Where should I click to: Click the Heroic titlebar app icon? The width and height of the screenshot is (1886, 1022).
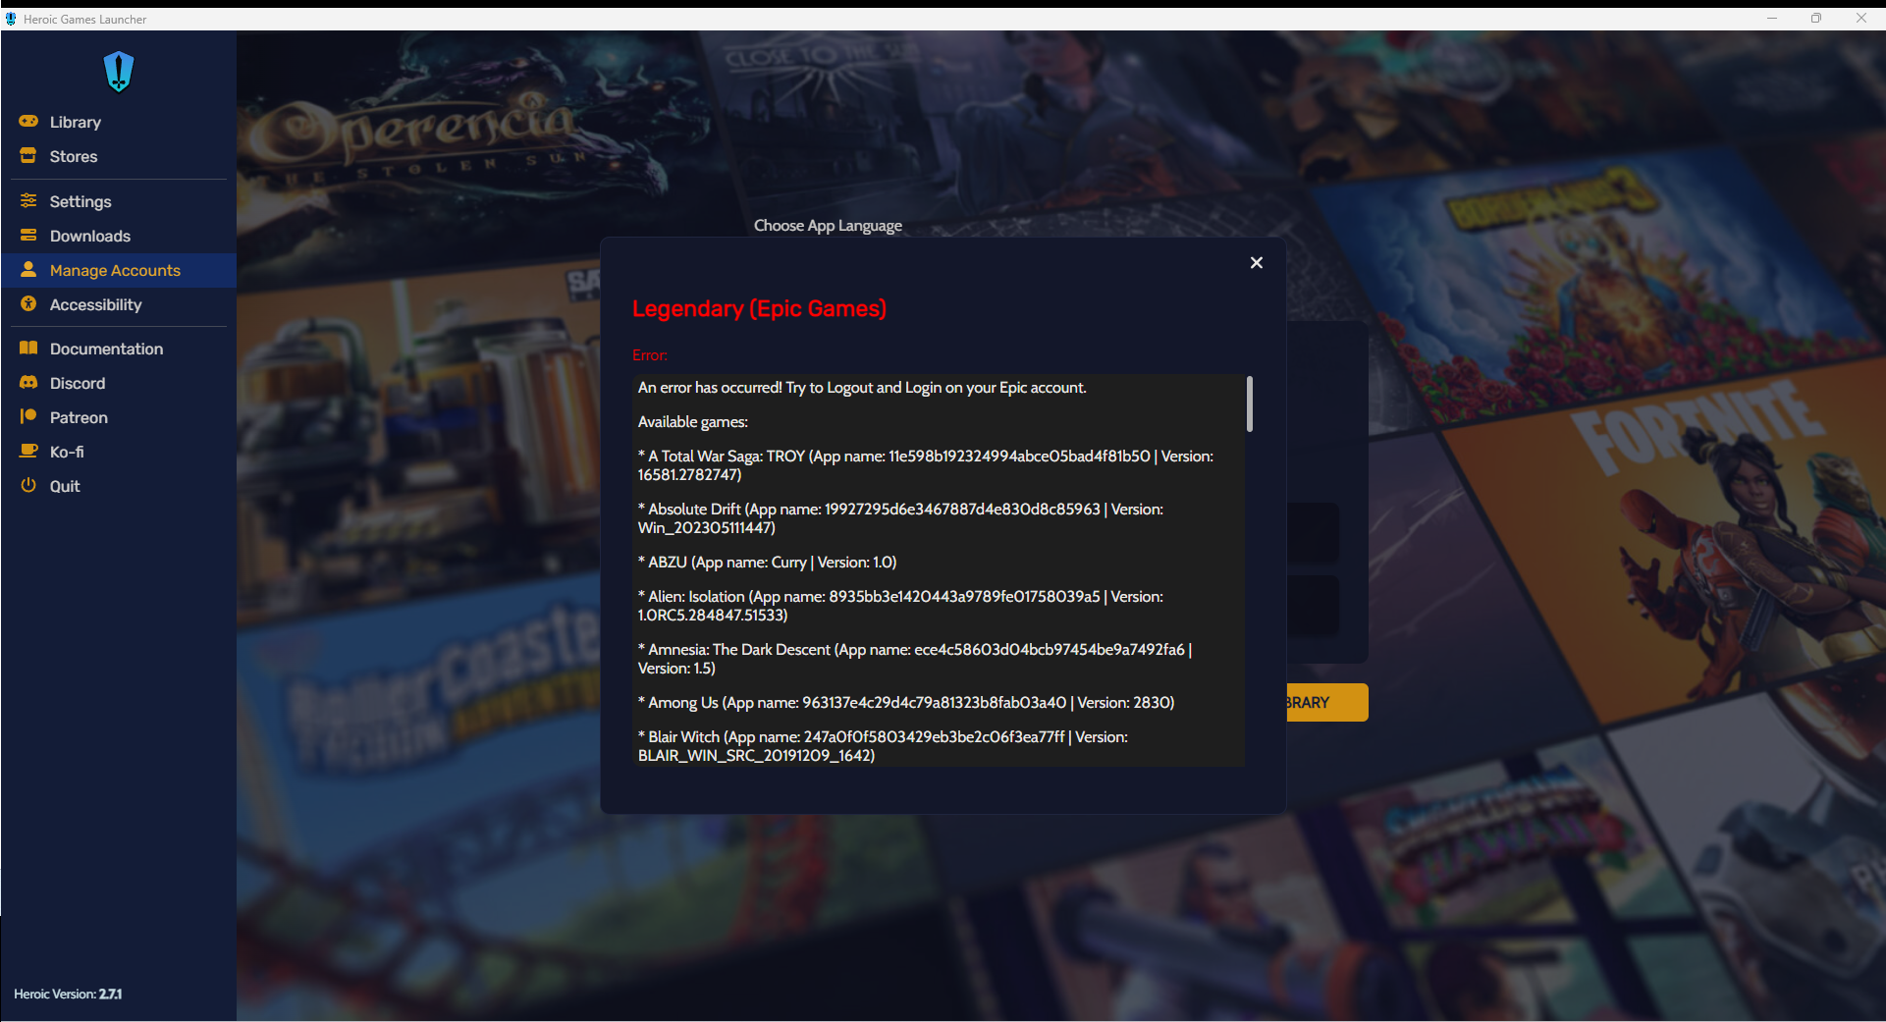[x=12, y=18]
